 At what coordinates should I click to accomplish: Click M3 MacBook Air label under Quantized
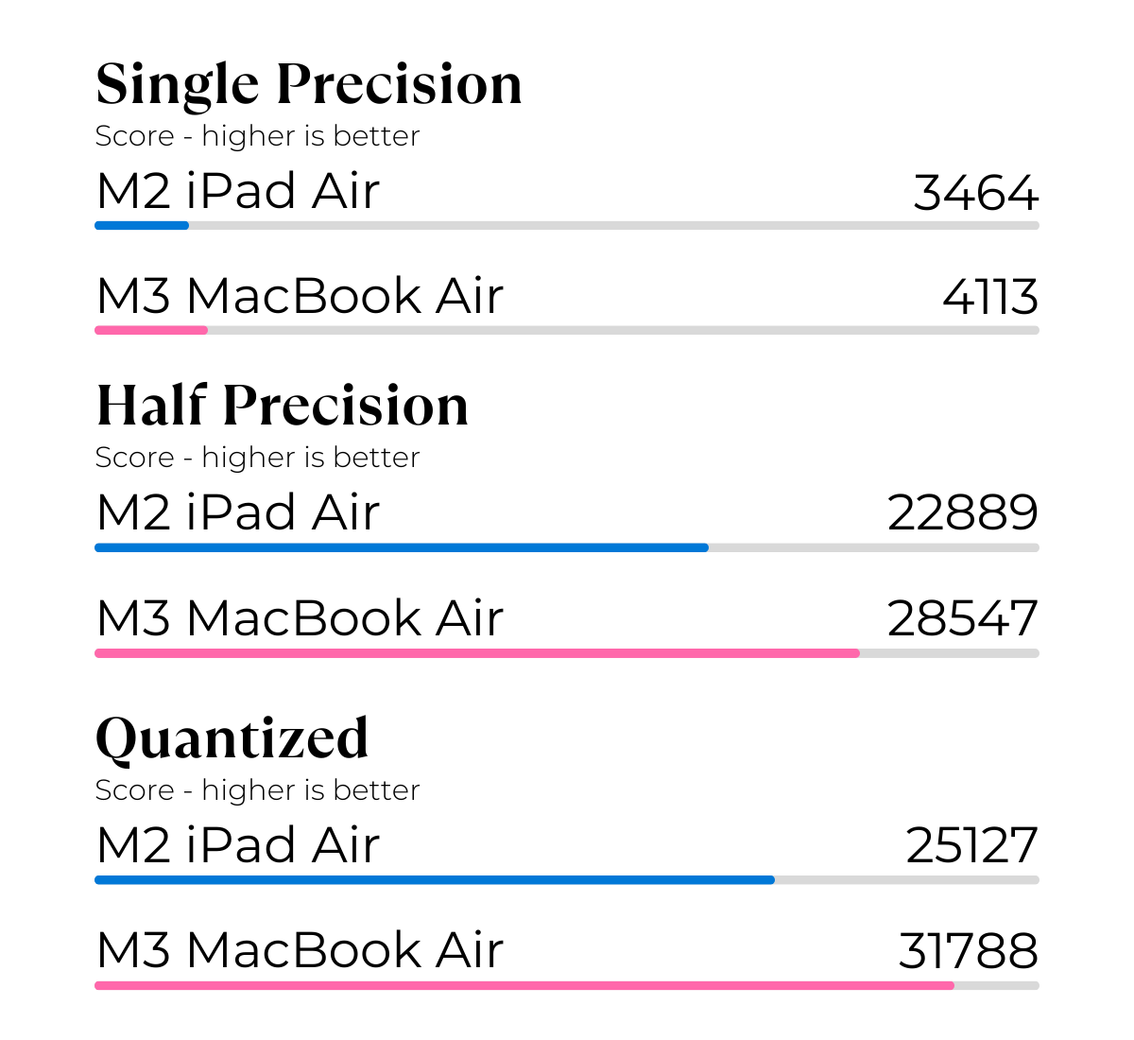300,950
